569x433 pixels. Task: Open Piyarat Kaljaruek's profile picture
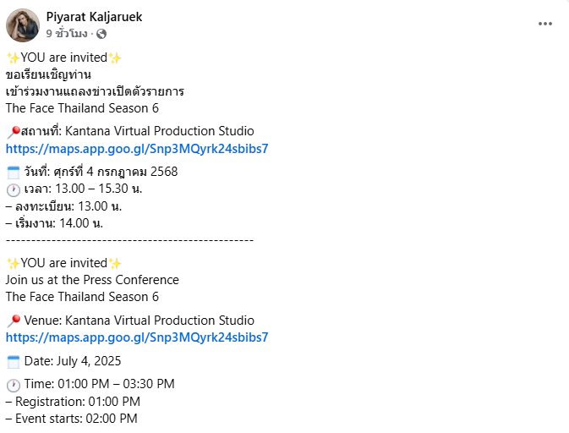tap(23, 25)
